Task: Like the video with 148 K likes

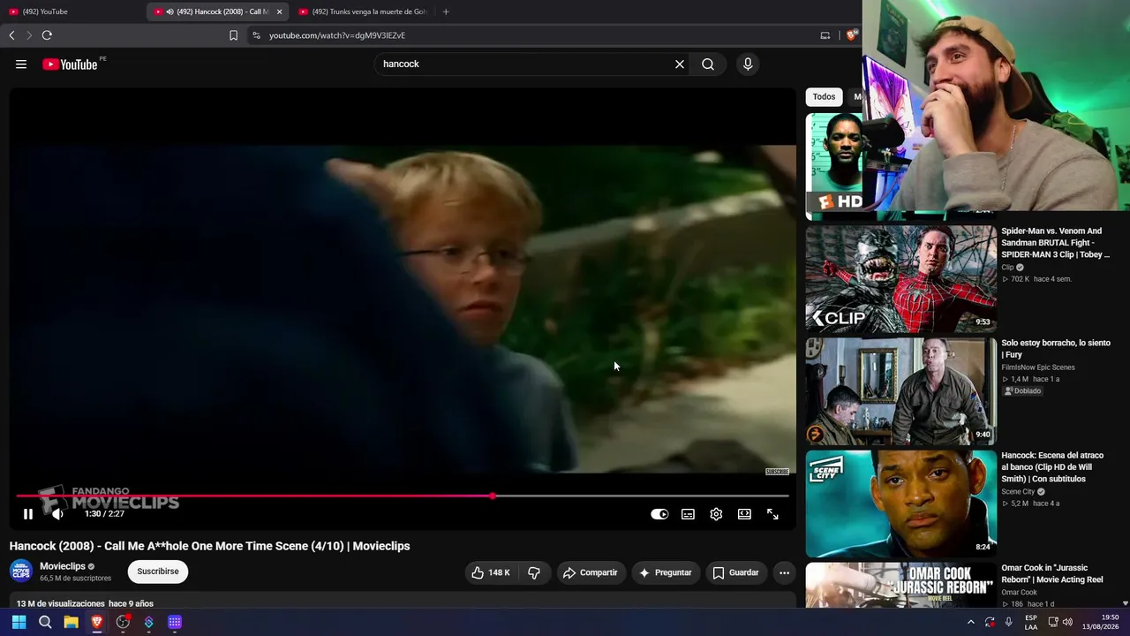Action: coord(491,572)
